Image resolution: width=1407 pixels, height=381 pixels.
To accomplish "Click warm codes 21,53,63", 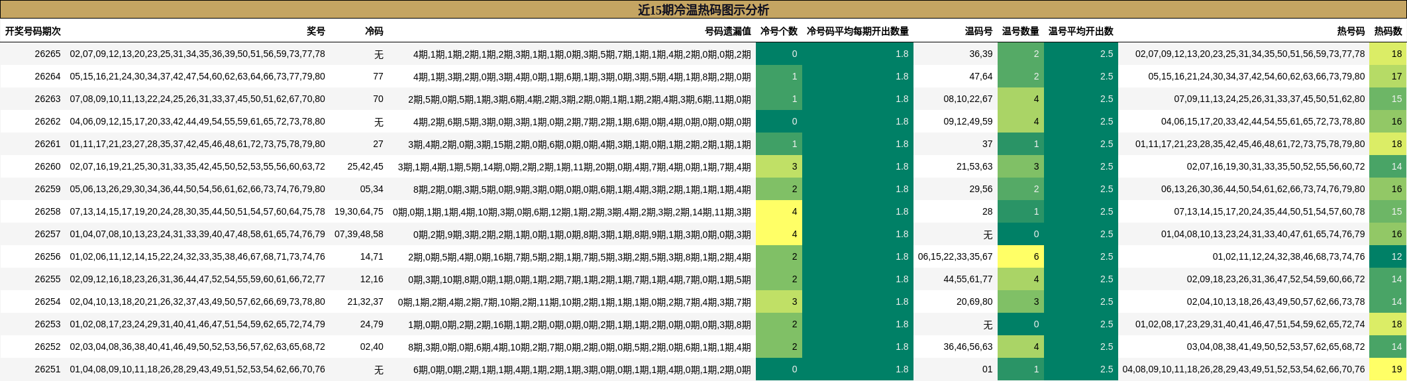I will 975,166.
